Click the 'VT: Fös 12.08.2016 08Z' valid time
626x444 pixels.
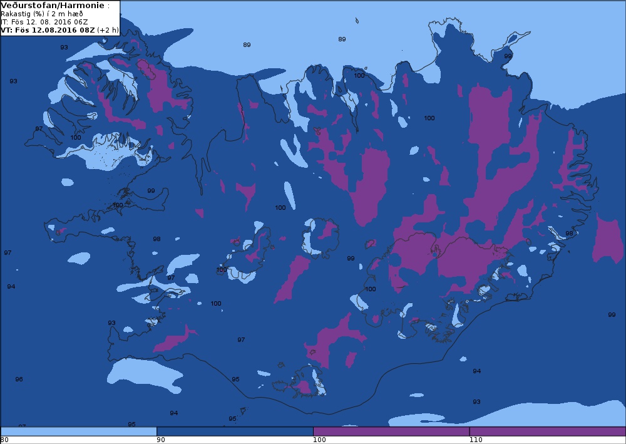click(x=48, y=30)
